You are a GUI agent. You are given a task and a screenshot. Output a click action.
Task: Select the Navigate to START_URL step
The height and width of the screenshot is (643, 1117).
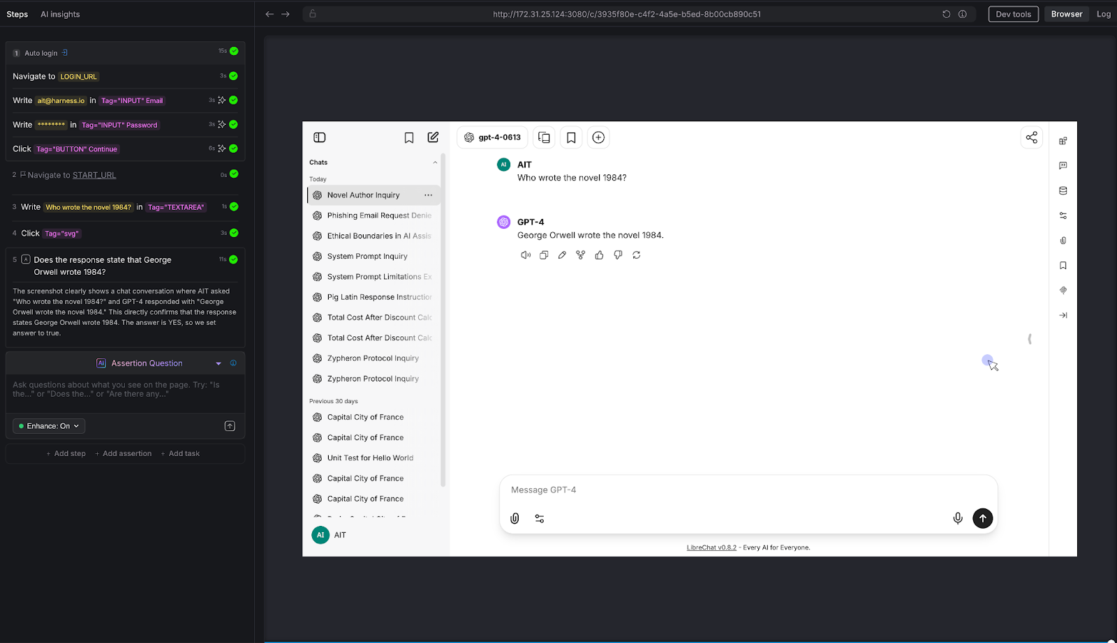(125, 175)
